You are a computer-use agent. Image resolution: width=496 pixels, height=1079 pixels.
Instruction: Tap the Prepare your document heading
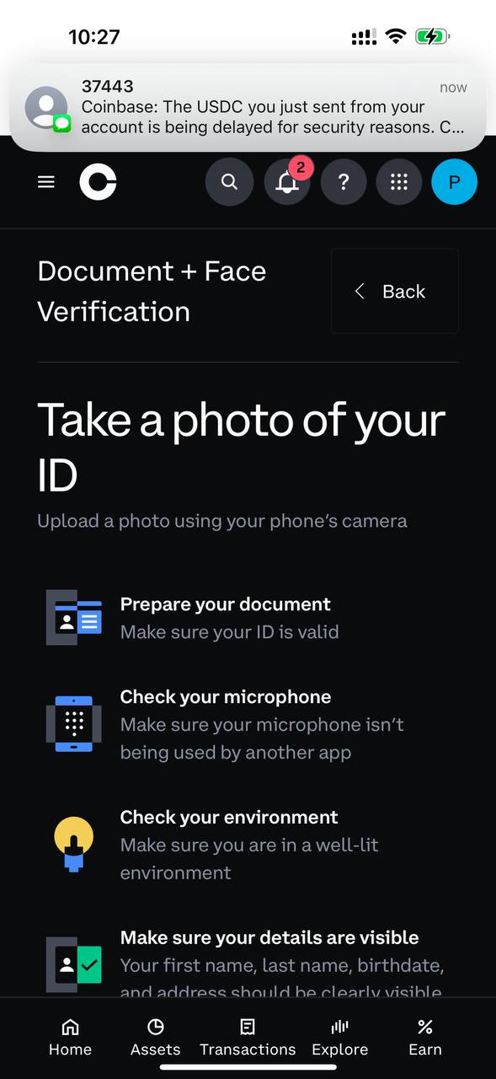pos(226,604)
